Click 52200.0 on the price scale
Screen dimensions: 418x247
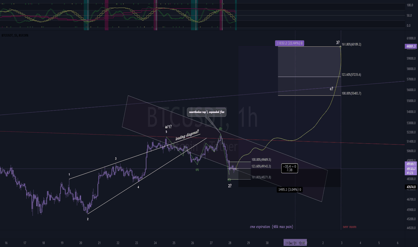click(x=411, y=132)
